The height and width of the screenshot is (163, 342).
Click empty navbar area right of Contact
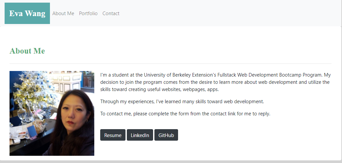230,13
